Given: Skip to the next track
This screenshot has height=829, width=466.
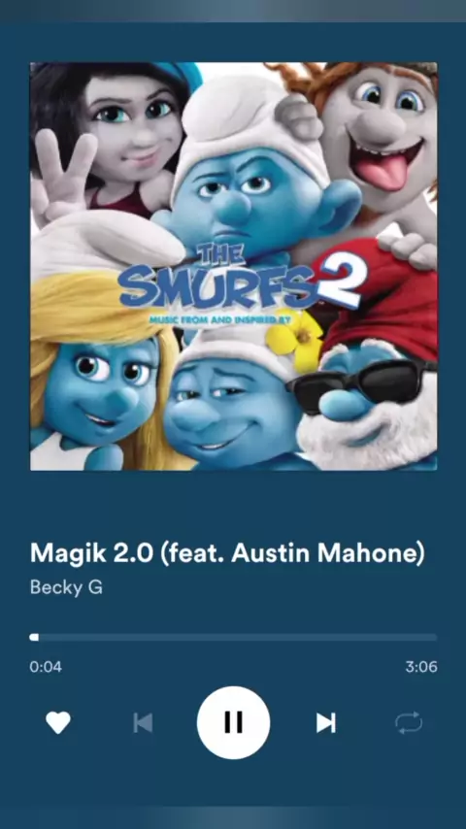Looking at the screenshot, I should click(326, 723).
